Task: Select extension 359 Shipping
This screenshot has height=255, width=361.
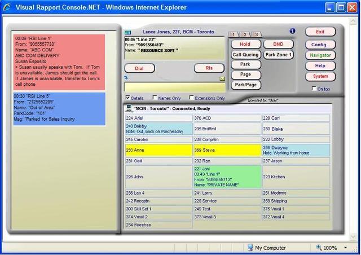Action: tap(296, 201)
